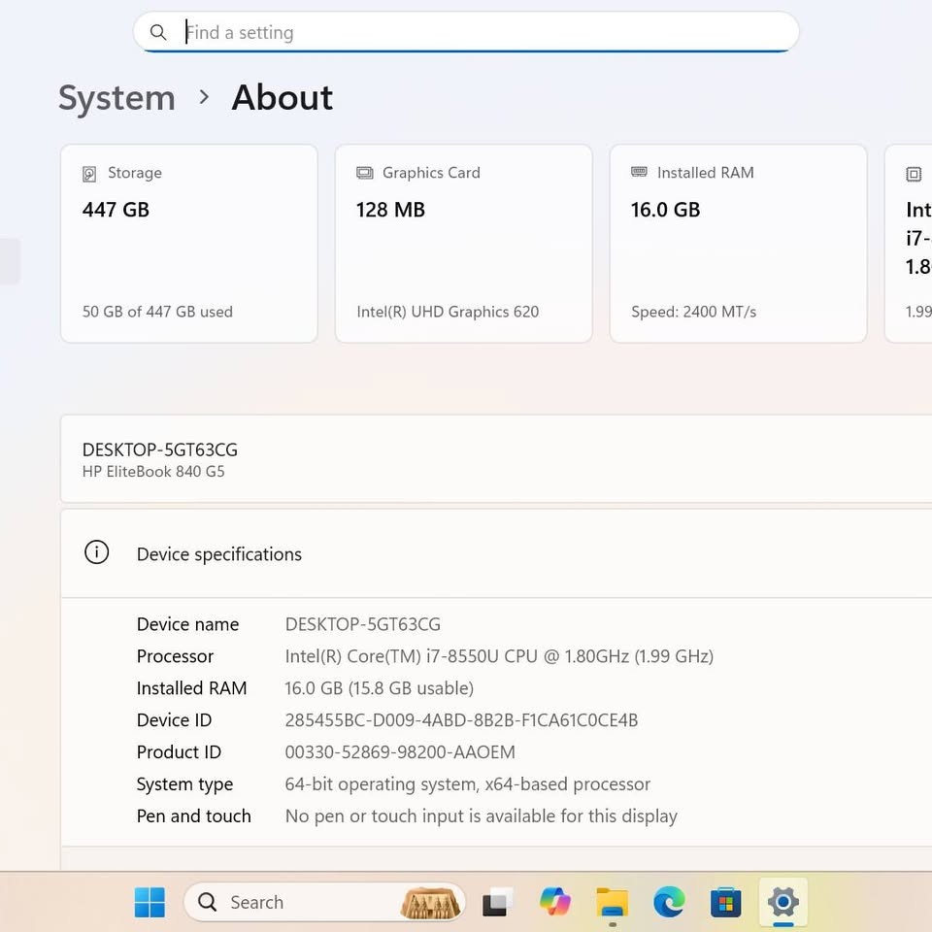
Task: Click the magnifier icon in settings search
Action: 158,32
